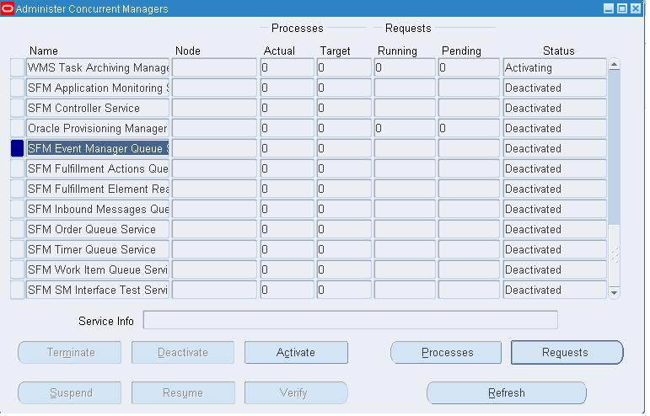Select the Oracle Provisioning Manager row
This screenshot has width=650, height=416.
point(97,129)
